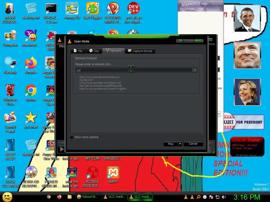The image size is (270, 202).
Task: Click the tray volume speaker icon
Action: [224, 197]
